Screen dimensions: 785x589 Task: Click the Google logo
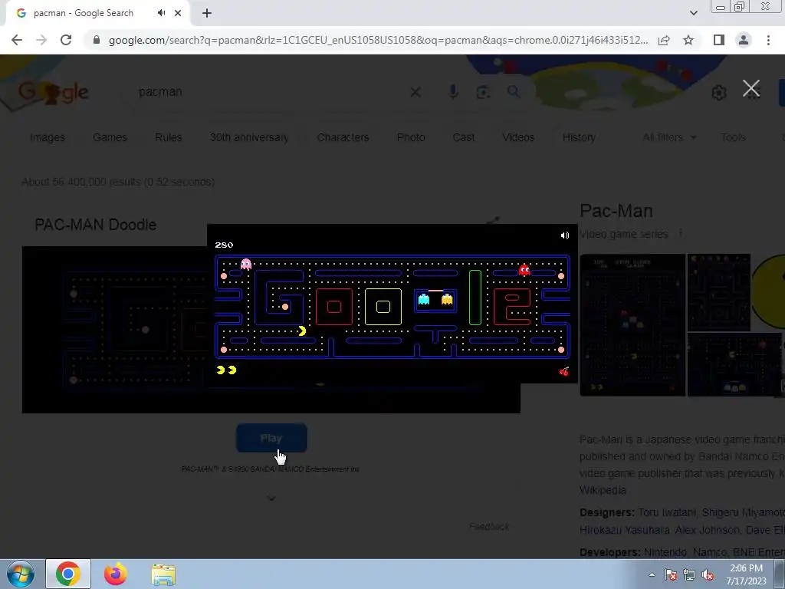click(x=53, y=93)
